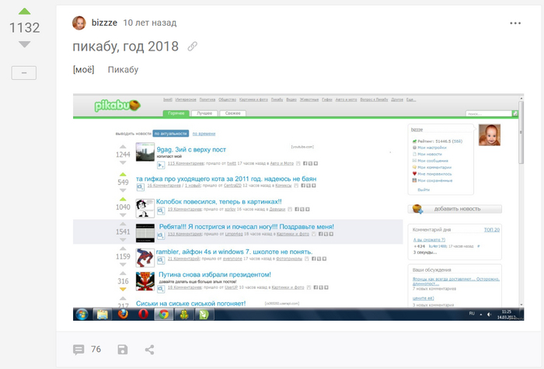
Task: Upvote the post with rating 1244
Action: click(x=123, y=147)
